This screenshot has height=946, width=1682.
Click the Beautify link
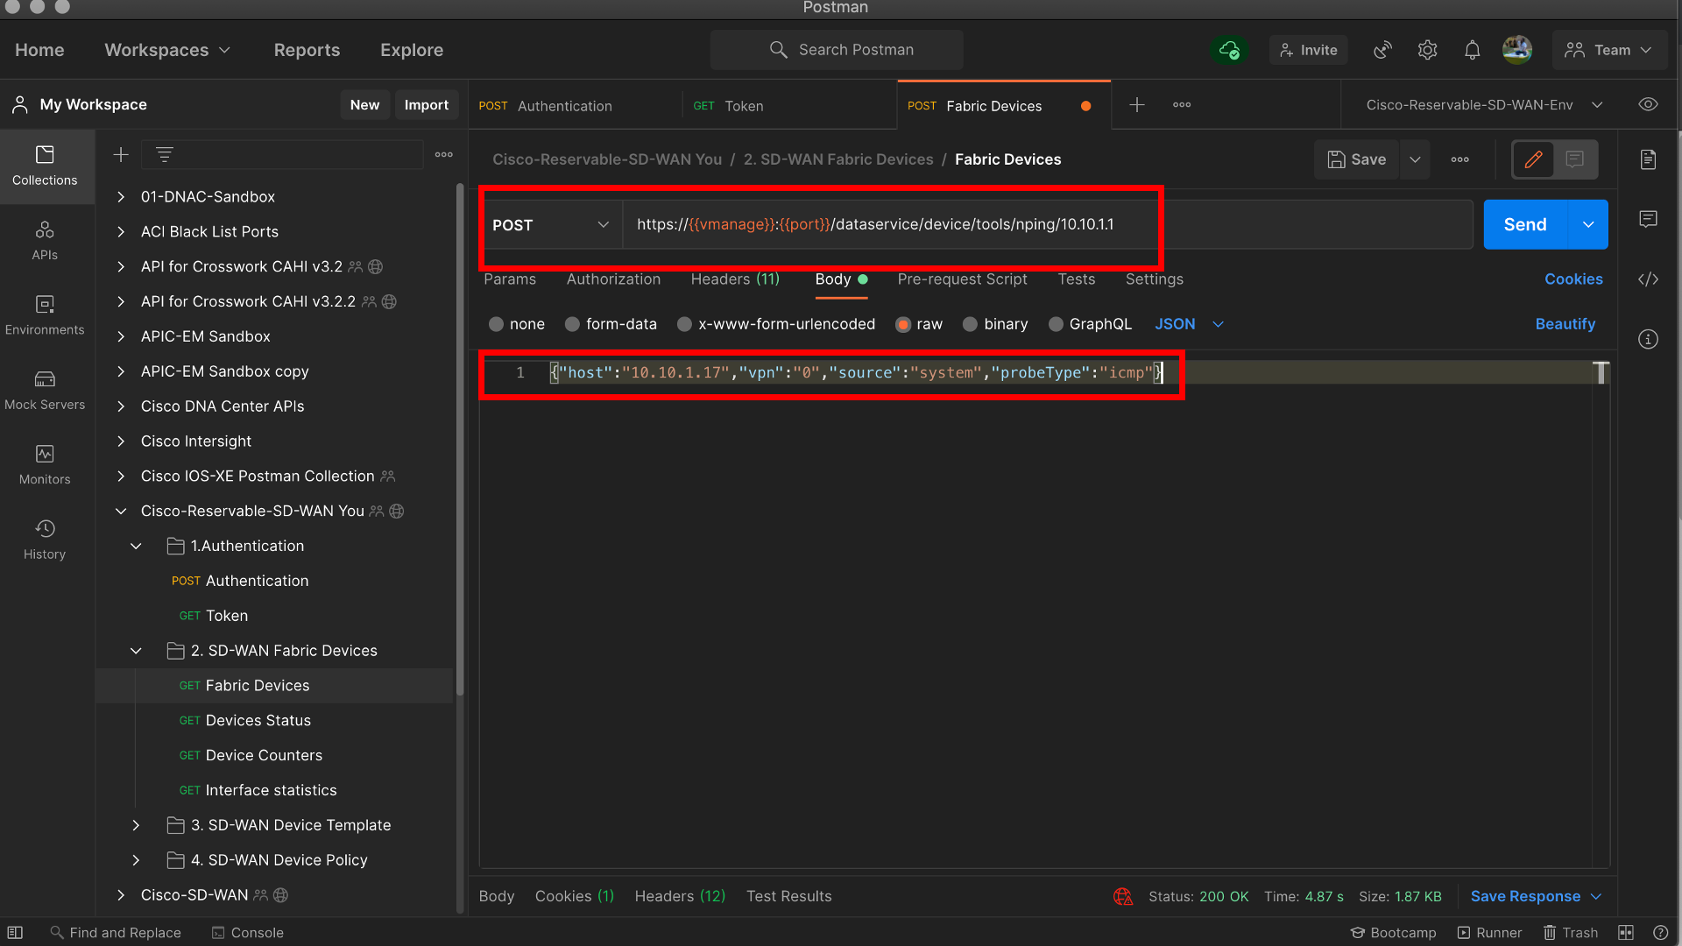coord(1565,324)
